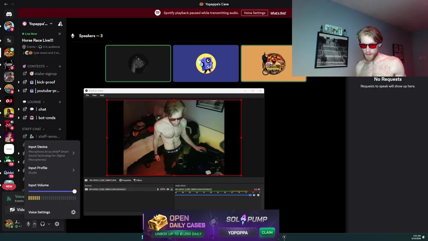The image size is (428, 241).
Task: Select the dark avatar speaker tile
Action: (138, 64)
